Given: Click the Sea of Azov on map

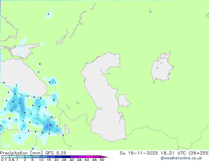Looking at the screenshot, I should pos(23,51).
